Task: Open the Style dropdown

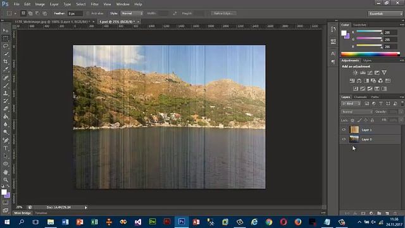Action: [132, 13]
